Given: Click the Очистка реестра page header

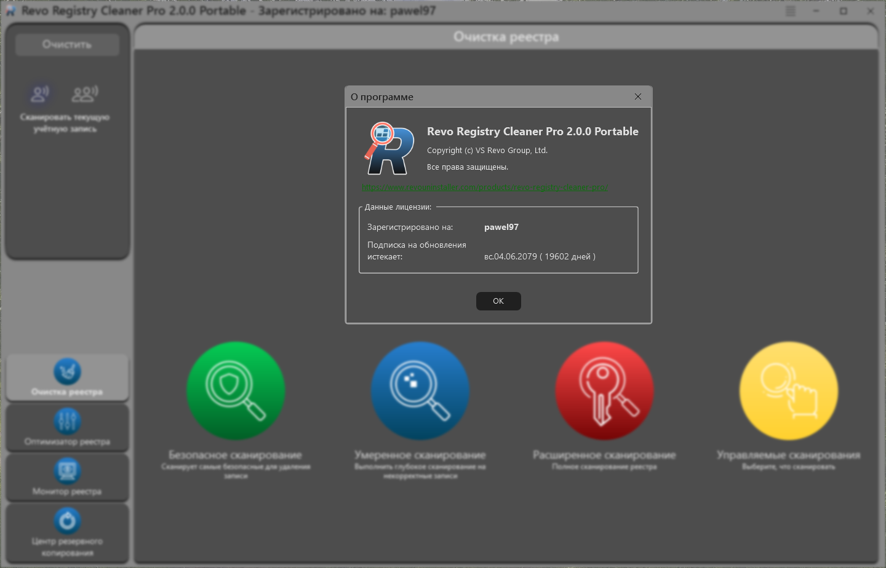Looking at the screenshot, I should (506, 37).
